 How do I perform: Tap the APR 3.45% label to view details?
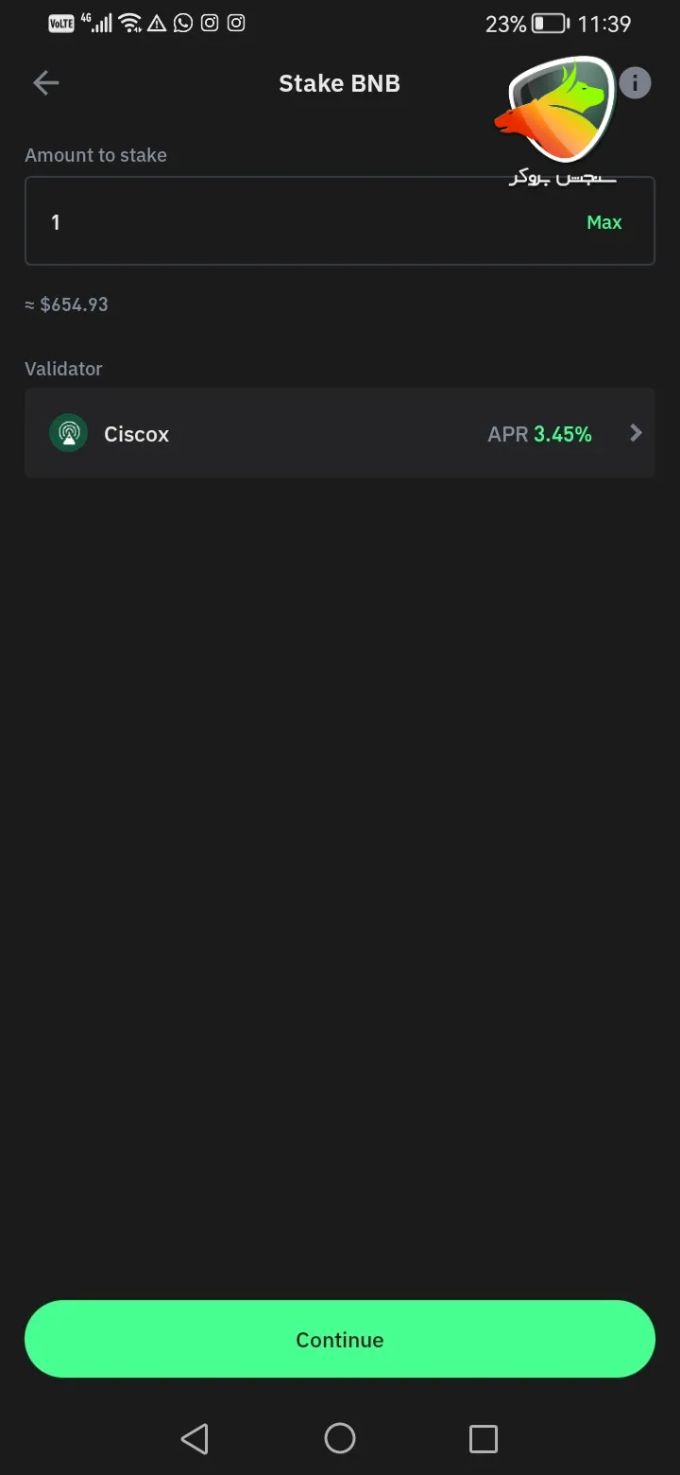point(539,433)
